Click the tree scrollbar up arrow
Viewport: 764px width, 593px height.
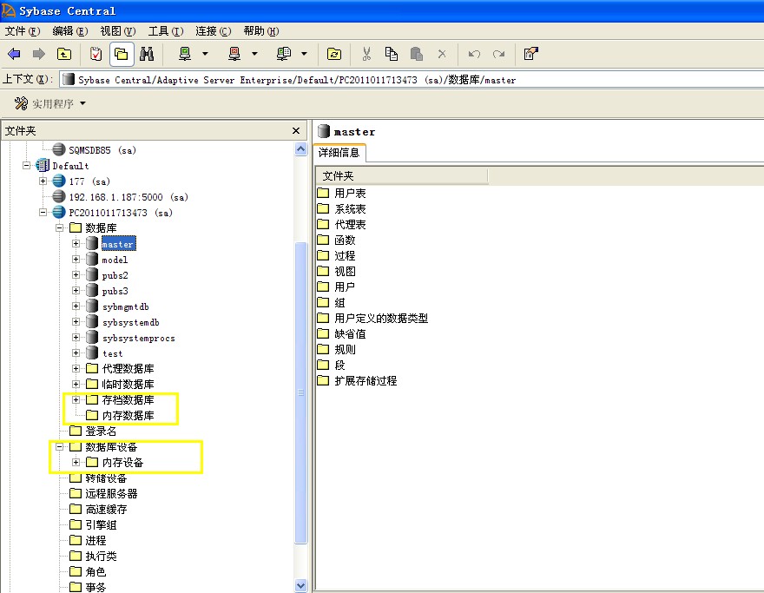tap(301, 149)
